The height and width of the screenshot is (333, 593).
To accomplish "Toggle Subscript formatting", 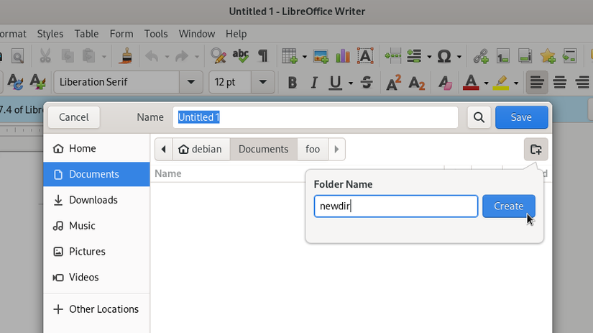I will (x=416, y=83).
